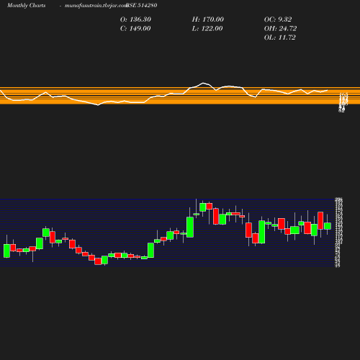Click the tallest green candle before the peak
The height and width of the screenshot is (360, 360).
tap(190, 227)
